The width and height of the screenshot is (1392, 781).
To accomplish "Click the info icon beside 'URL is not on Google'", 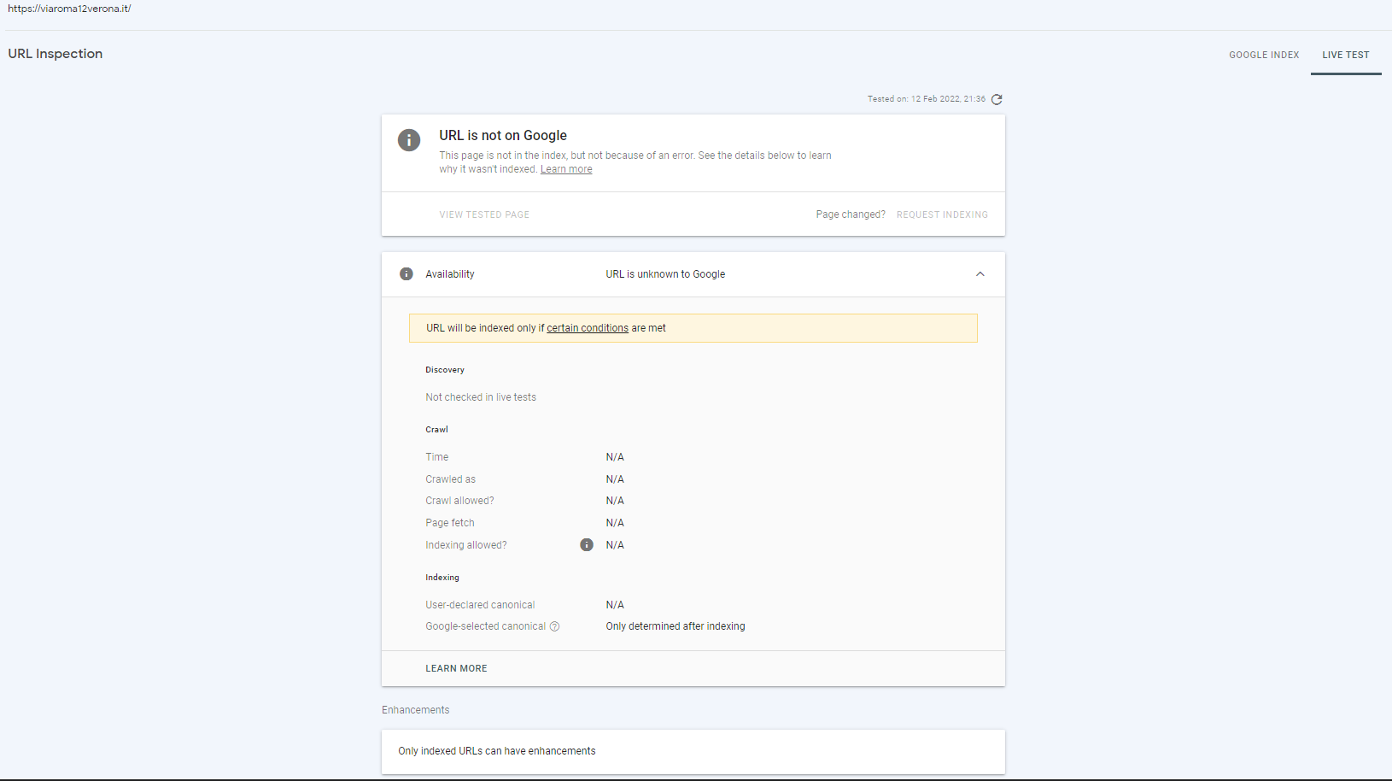I will tap(409, 140).
